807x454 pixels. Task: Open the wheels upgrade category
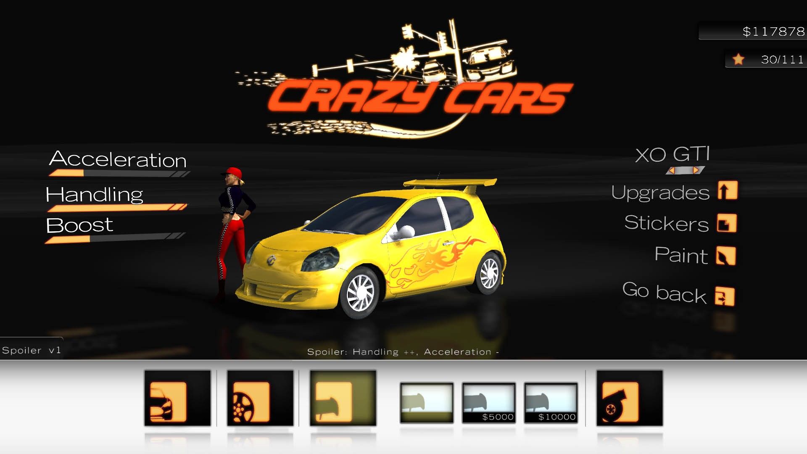pyautogui.click(x=260, y=398)
